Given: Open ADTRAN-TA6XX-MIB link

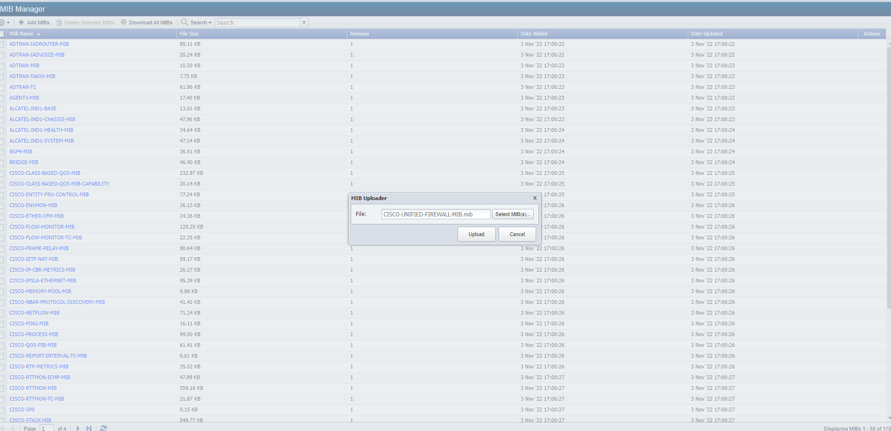Looking at the screenshot, I should coord(32,76).
